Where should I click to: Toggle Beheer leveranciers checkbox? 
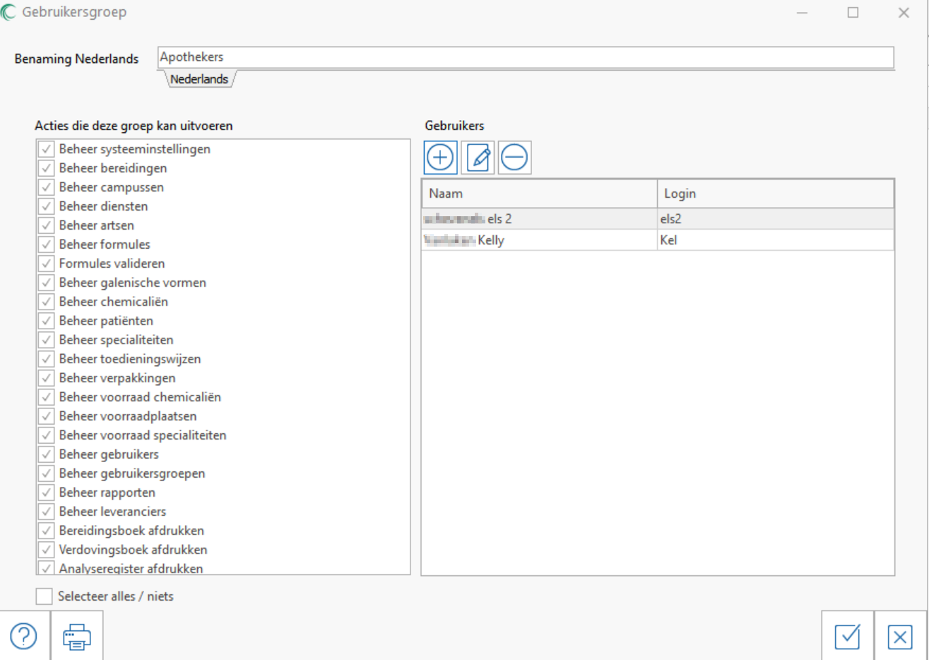47,512
